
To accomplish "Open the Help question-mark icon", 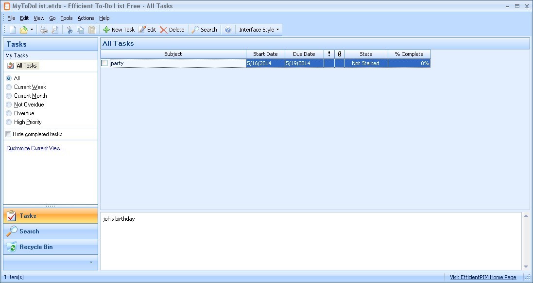I will (x=228, y=29).
